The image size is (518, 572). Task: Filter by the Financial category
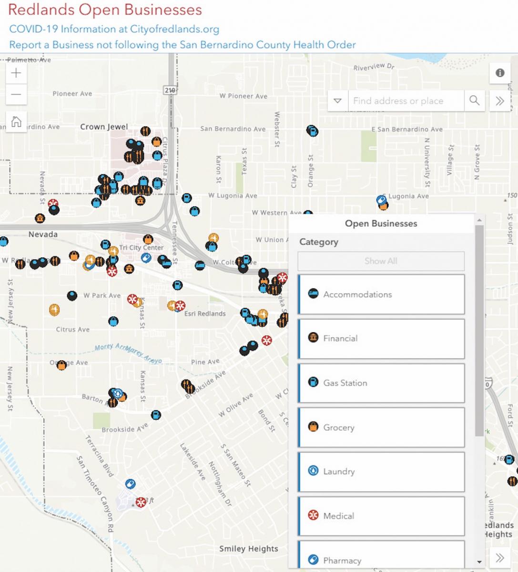pos(381,338)
